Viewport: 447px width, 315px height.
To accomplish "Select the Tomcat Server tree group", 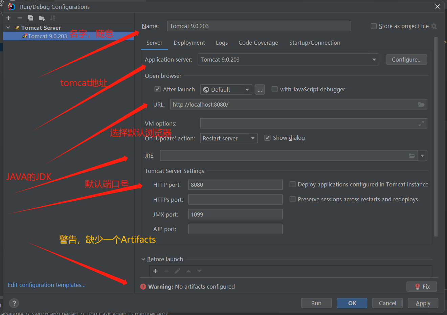I will (41, 28).
